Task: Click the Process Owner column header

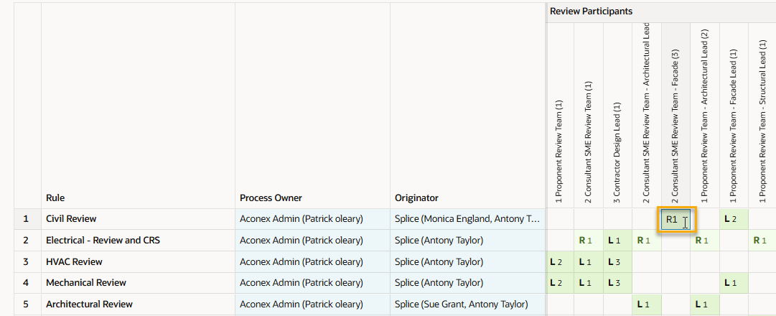Action: click(x=271, y=197)
